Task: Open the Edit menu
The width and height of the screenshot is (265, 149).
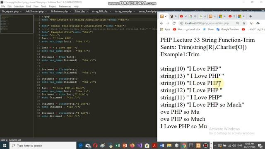Action: (x=10, y=7)
